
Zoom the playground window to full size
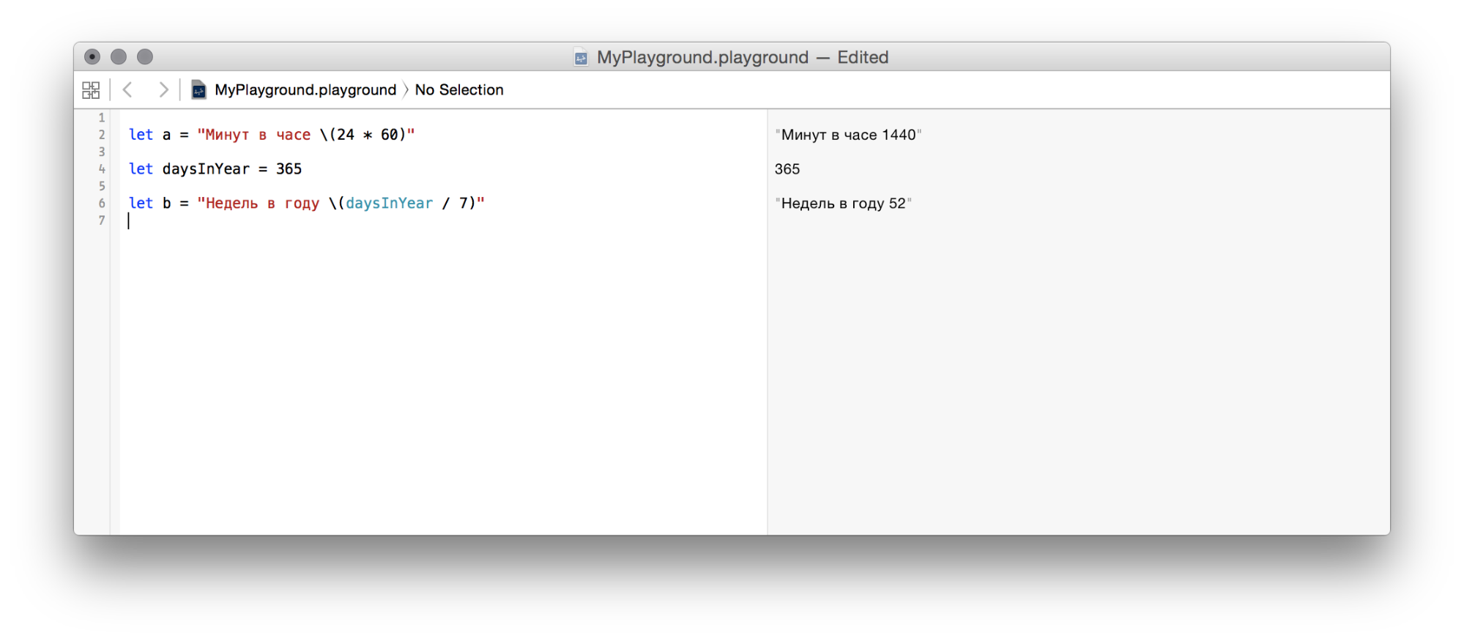click(x=145, y=56)
